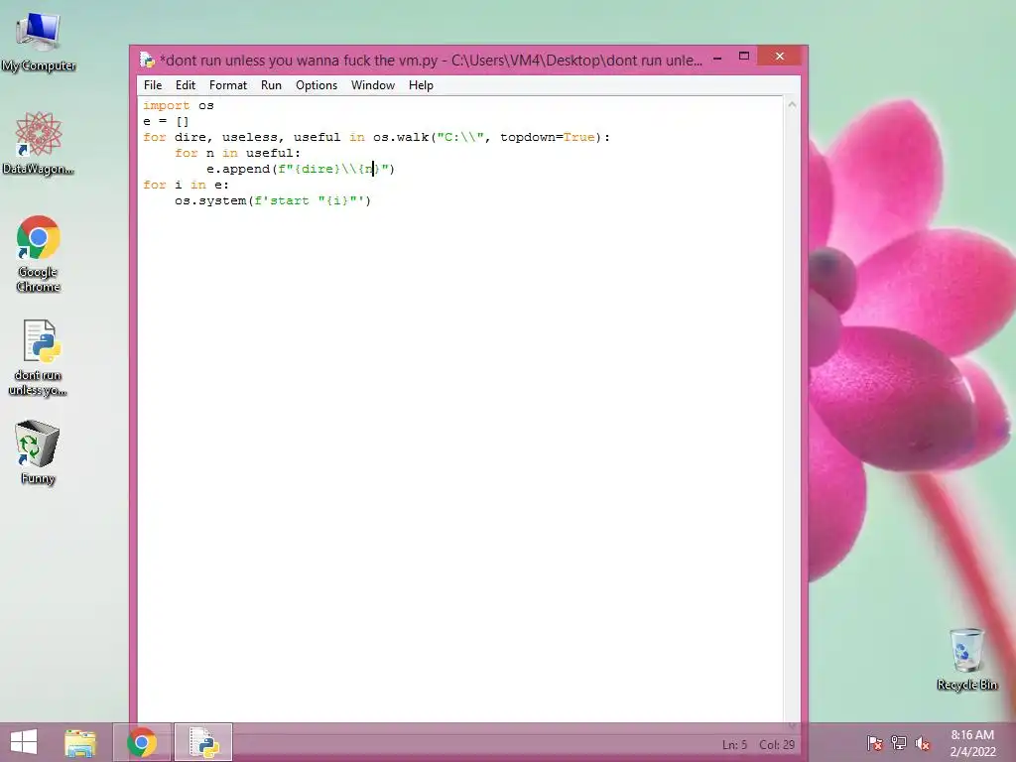Click the os.walk code line
This screenshot has height=762, width=1016.
(x=376, y=137)
